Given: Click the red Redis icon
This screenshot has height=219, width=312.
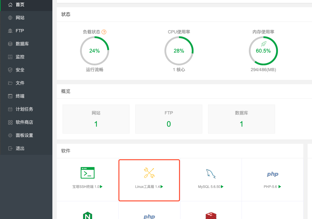Looking at the screenshot, I should coord(211,216).
